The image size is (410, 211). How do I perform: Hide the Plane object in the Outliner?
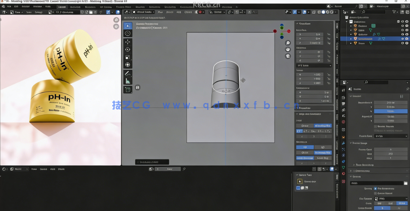coord(403,43)
